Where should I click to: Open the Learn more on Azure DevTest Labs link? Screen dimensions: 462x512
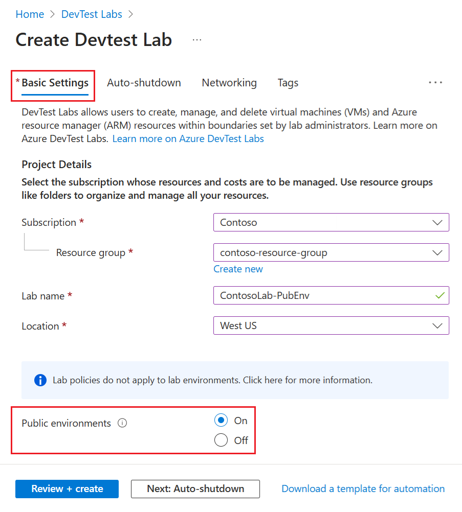tap(188, 139)
